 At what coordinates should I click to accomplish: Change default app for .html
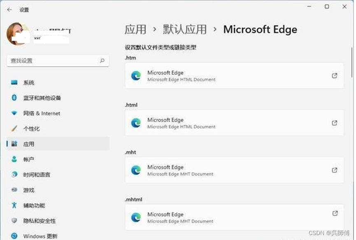(x=234, y=123)
